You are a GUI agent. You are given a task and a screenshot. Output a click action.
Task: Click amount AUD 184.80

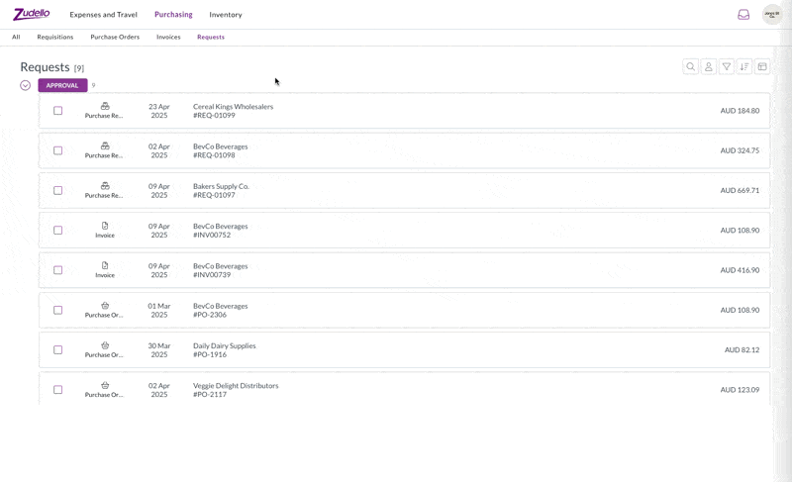coord(740,111)
